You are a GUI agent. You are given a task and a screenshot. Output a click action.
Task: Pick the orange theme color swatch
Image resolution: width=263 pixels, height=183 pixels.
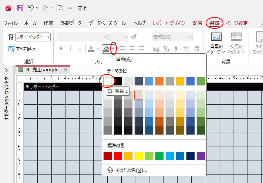tap(159, 81)
